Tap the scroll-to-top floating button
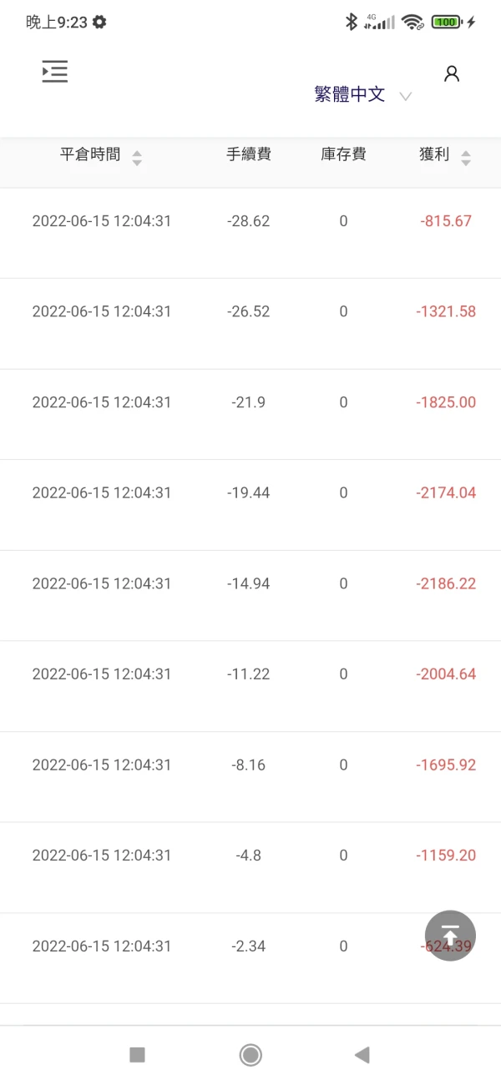Image resolution: width=501 pixels, height=1085 pixels. point(450,936)
